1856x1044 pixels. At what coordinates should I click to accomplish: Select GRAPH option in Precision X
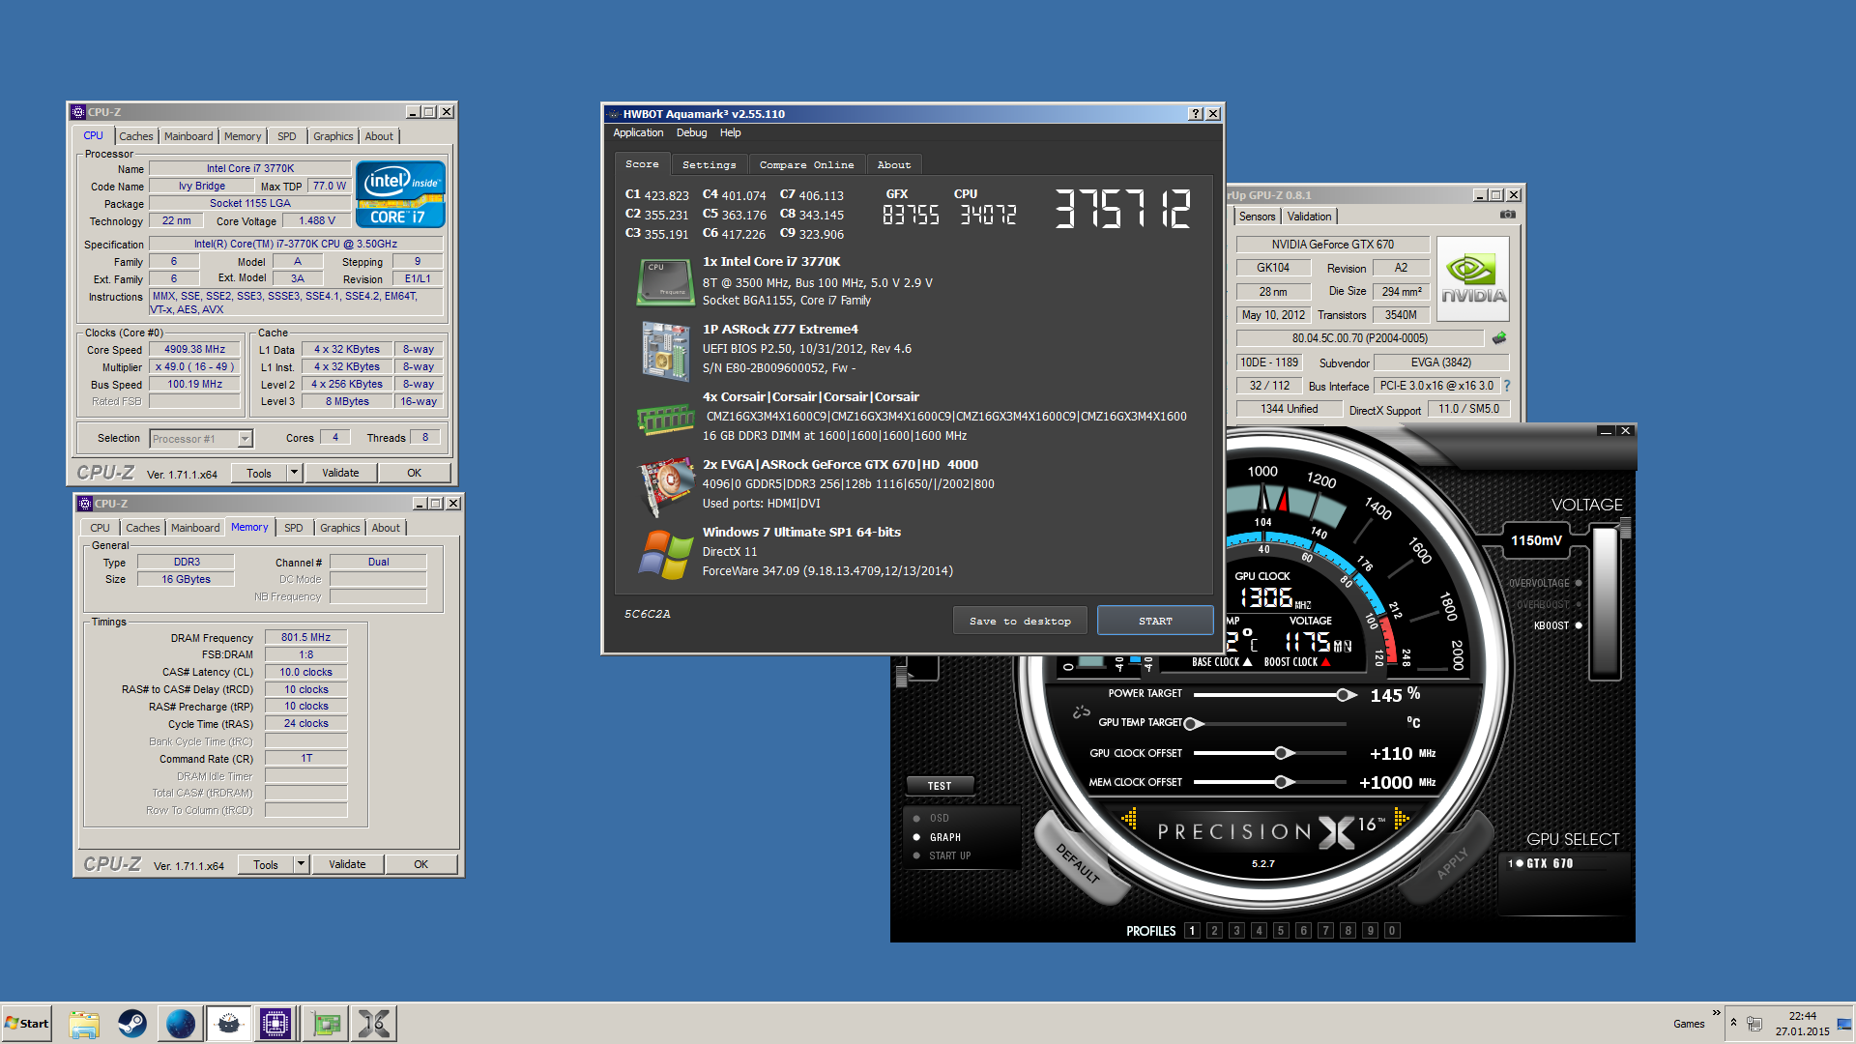pos(937,838)
